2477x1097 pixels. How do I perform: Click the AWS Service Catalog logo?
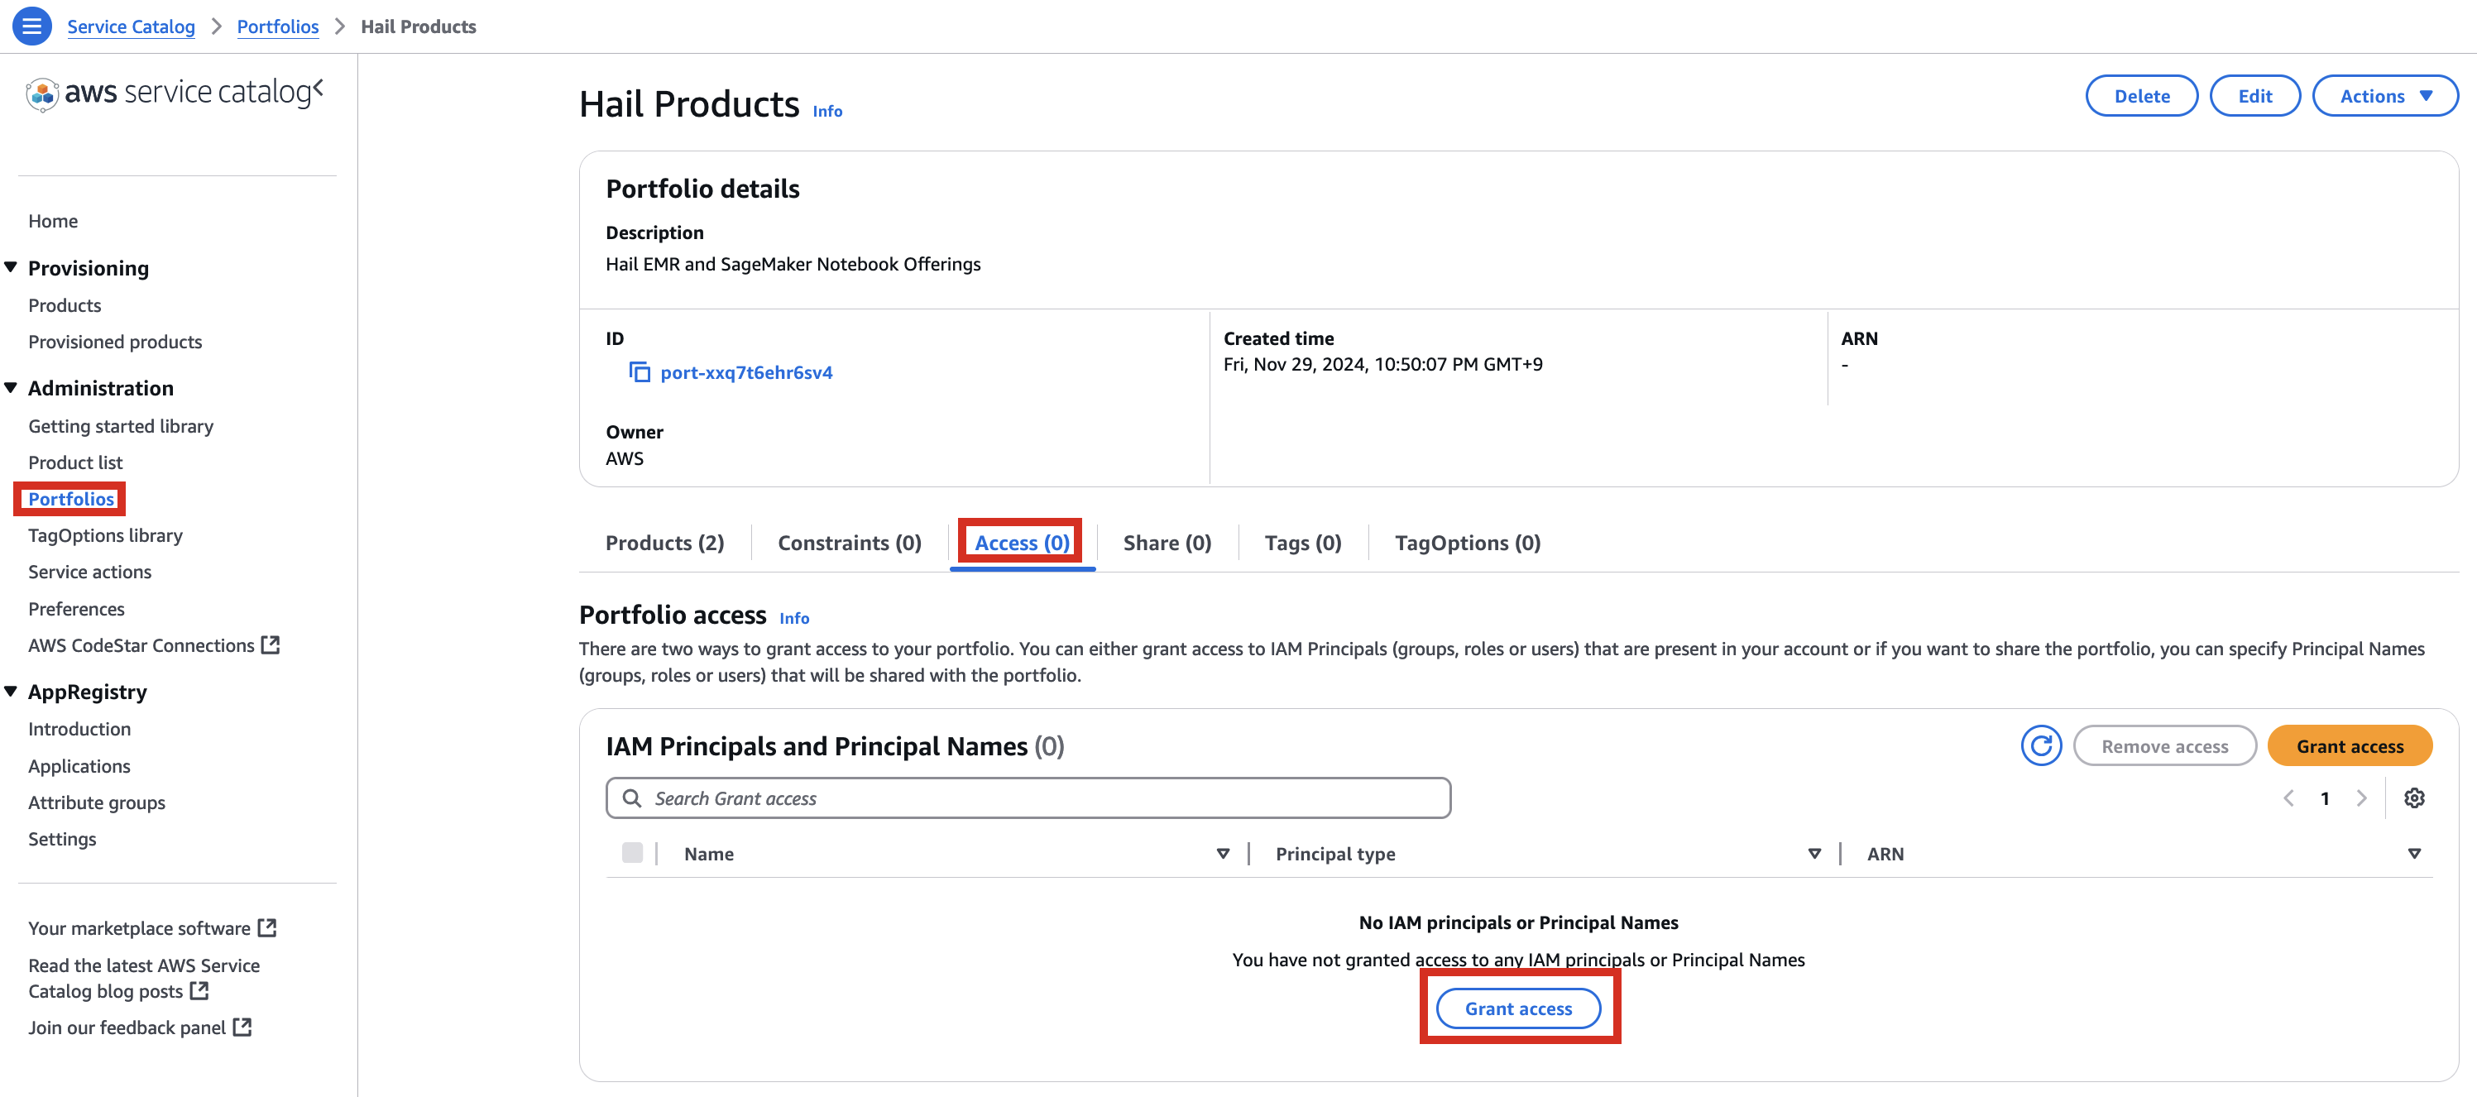coord(168,93)
